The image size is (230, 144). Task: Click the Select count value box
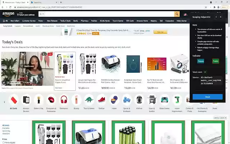[205, 72]
